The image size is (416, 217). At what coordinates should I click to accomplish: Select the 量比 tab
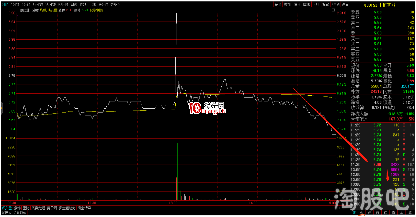[26, 208]
